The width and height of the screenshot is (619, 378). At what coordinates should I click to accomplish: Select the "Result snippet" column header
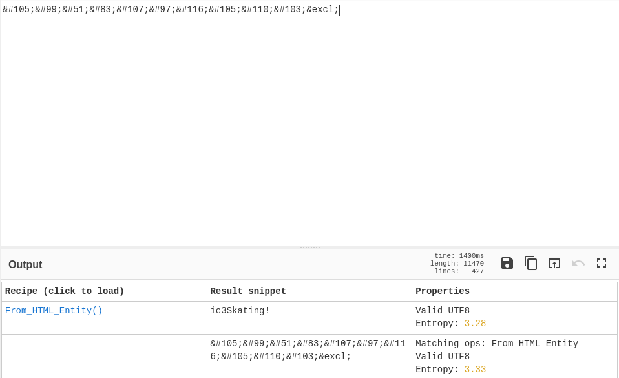pos(248,291)
